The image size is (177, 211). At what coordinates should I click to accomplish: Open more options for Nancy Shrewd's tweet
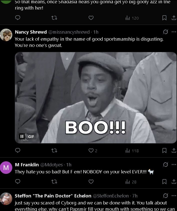pos(174,32)
